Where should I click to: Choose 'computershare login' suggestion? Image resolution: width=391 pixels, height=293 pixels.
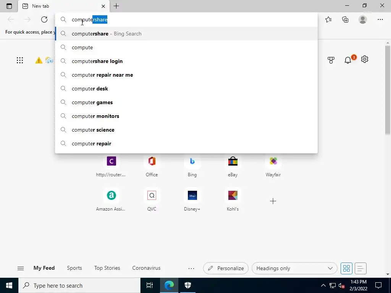point(186,61)
